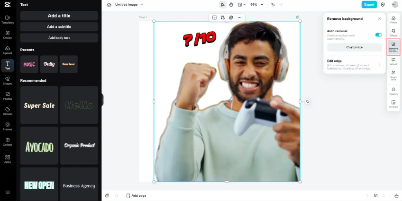402x201 pixels.
Task: Open the Adjust panel
Action: 393,61
